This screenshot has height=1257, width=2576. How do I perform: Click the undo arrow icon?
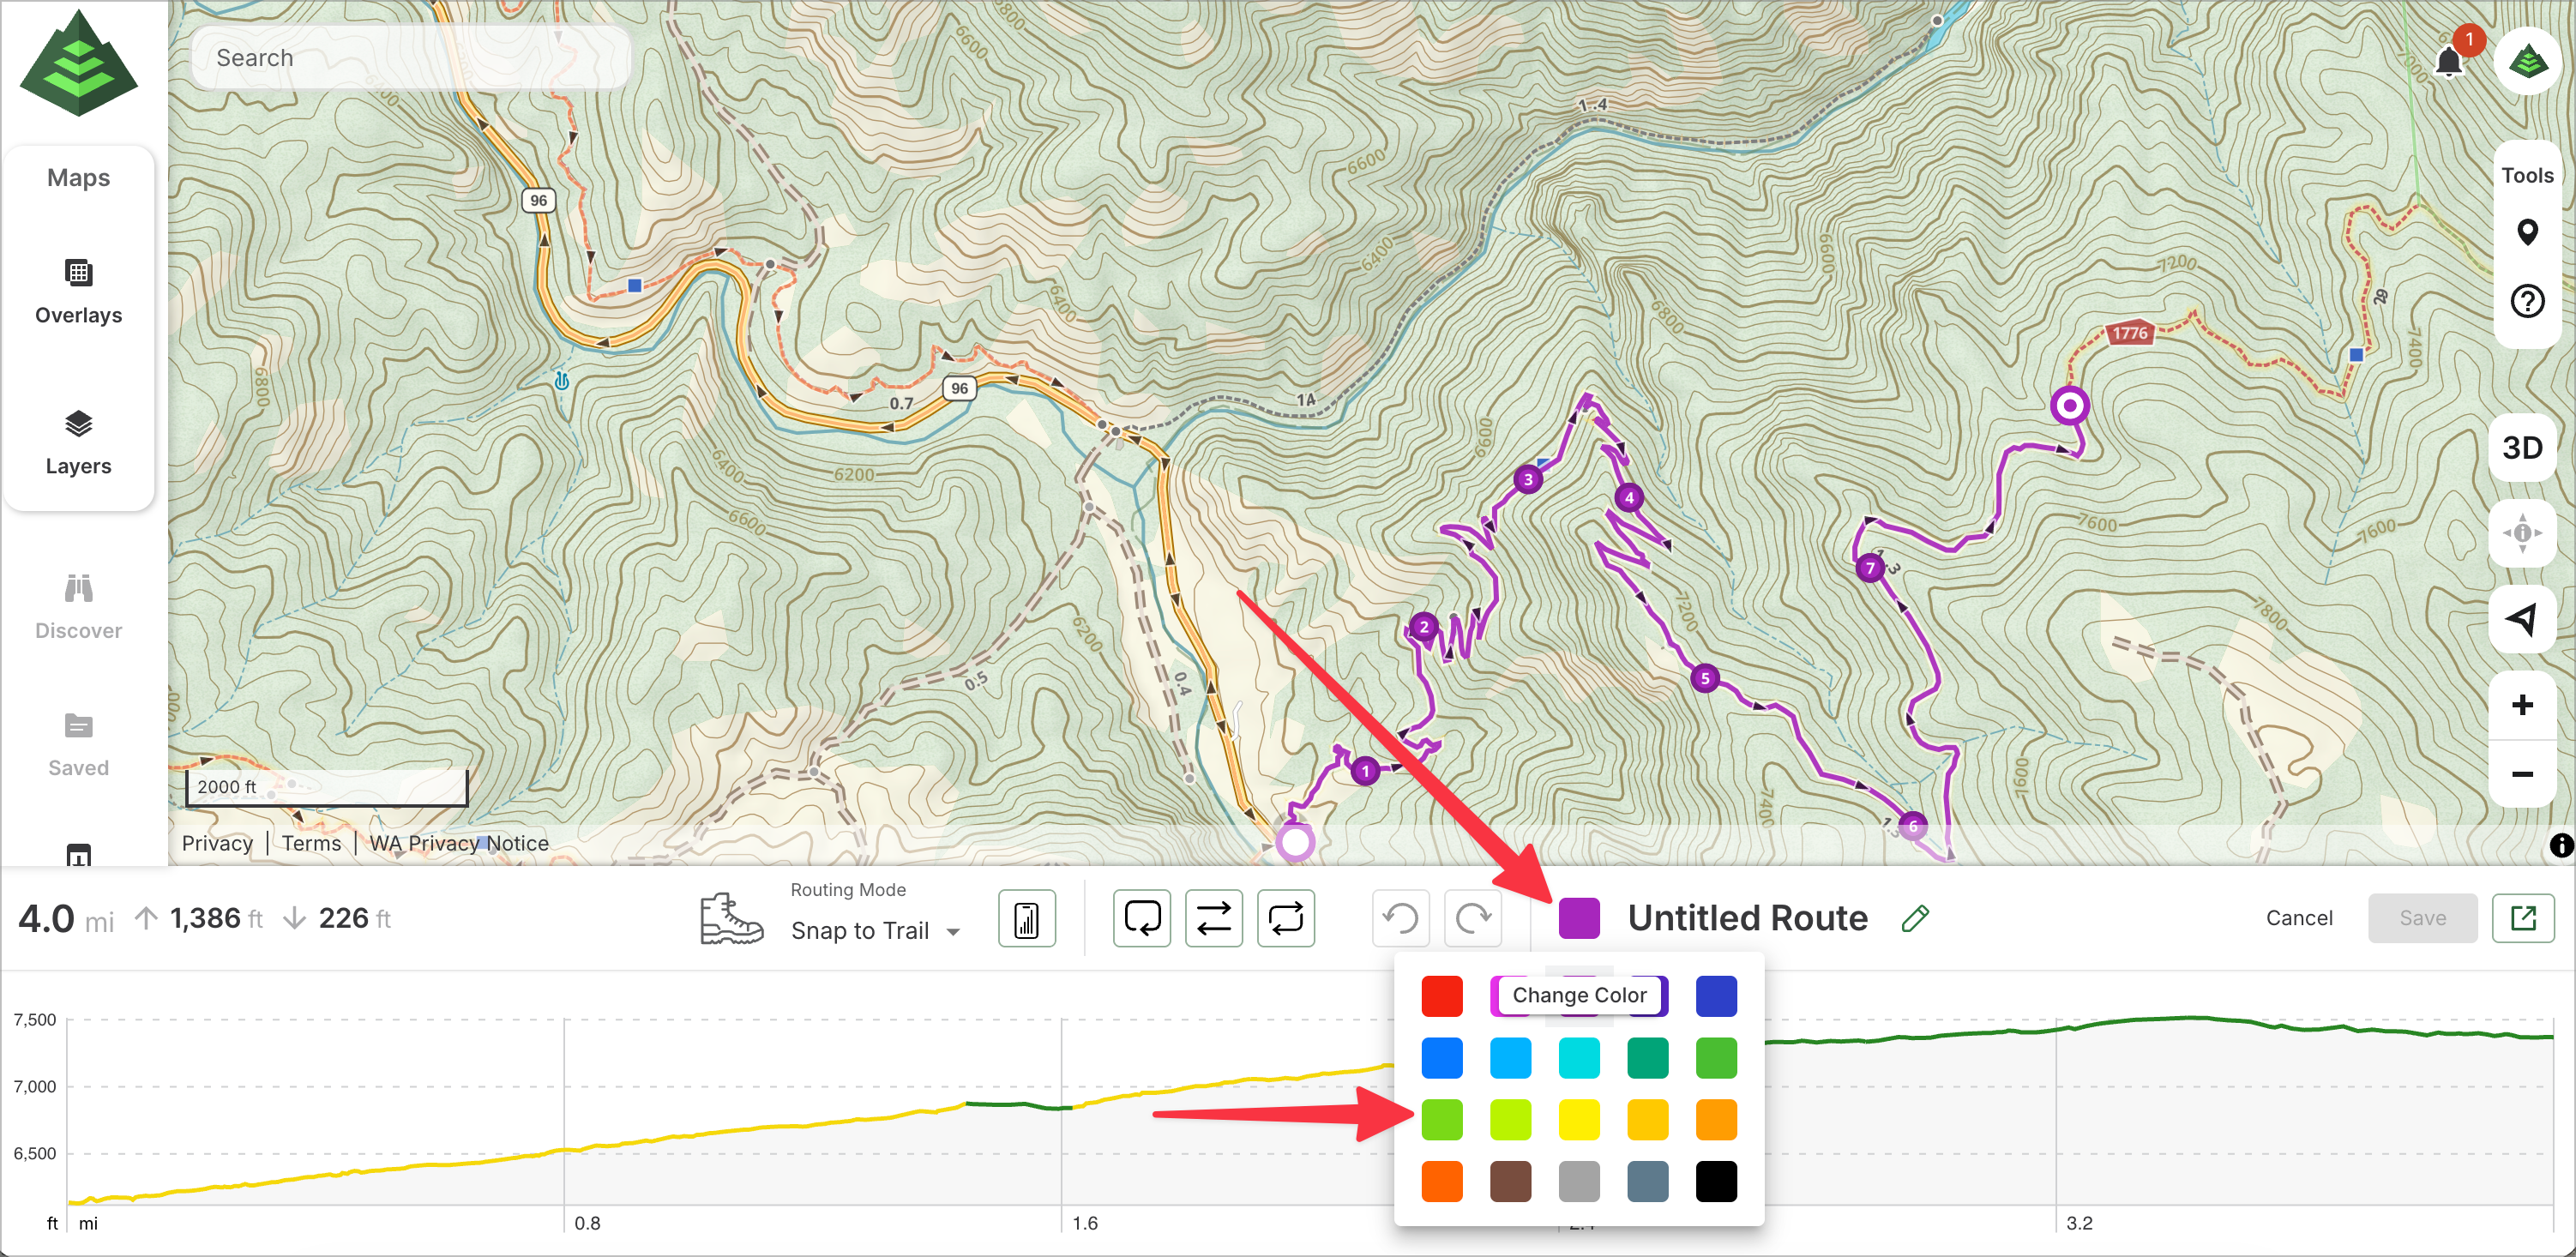click(1400, 917)
